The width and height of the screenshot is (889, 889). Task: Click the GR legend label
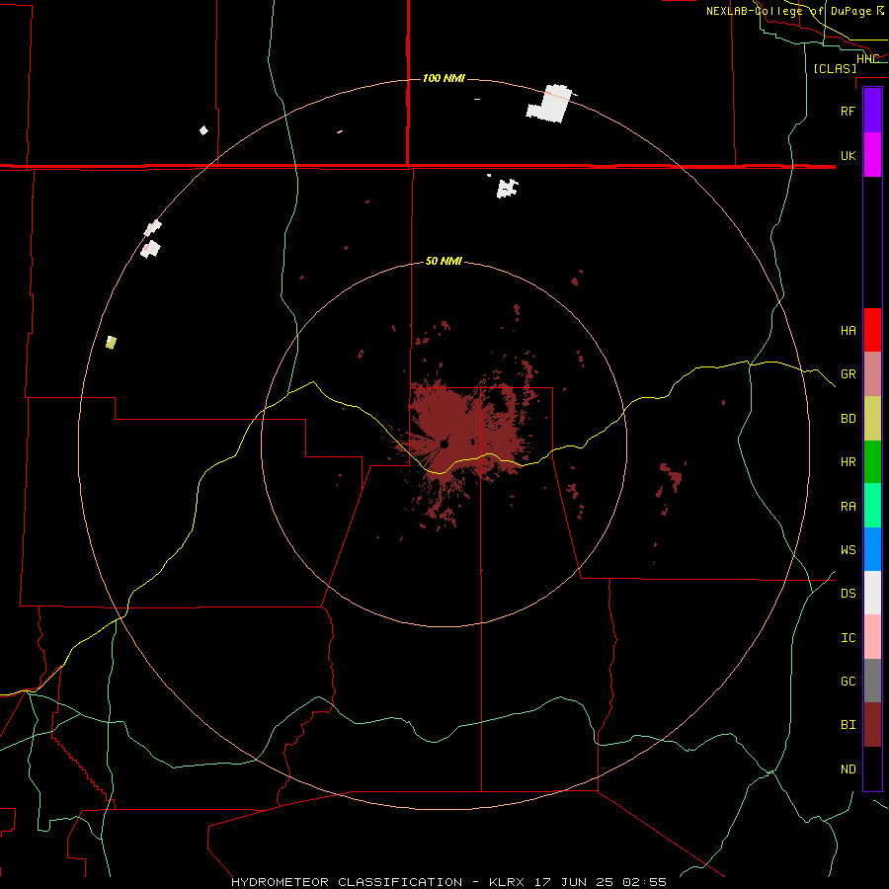pyautogui.click(x=848, y=374)
